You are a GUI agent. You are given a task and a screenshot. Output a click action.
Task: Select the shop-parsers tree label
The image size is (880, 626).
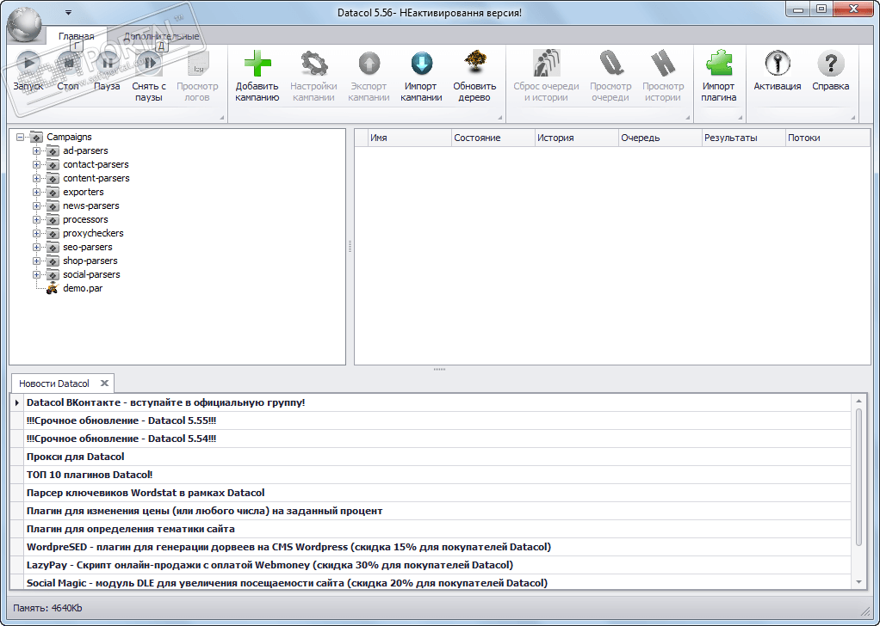coord(90,261)
